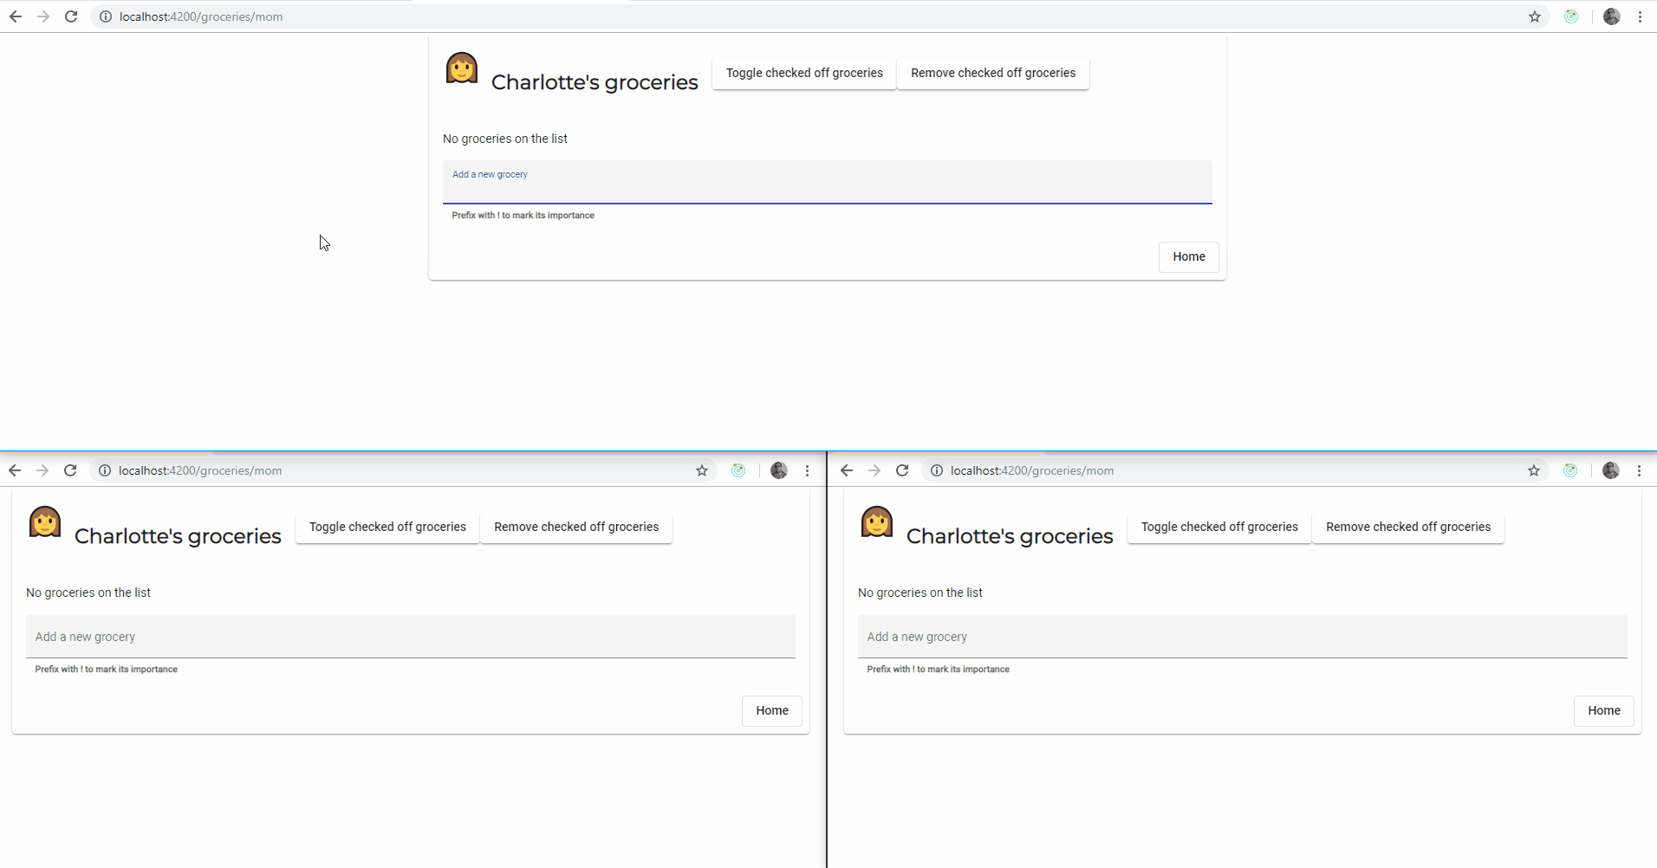View site info in bottom-right address bar
Viewport: 1657px width, 868px height.
click(936, 470)
